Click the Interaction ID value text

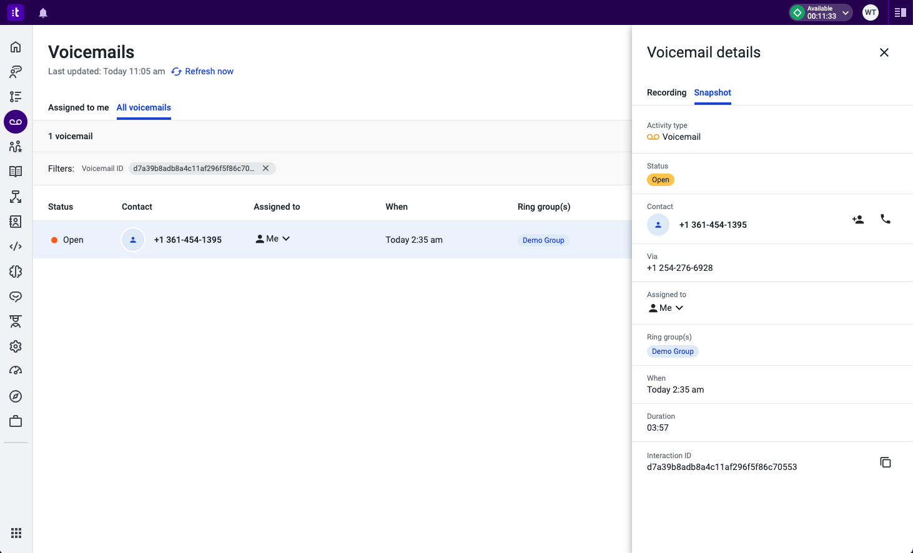pyautogui.click(x=722, y=467)
